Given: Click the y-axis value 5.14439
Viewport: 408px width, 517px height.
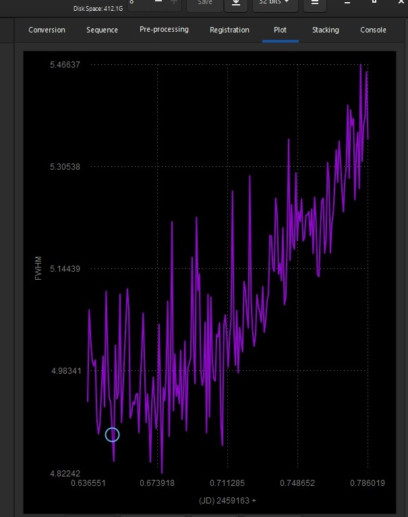Looking at the screenshot, I should [x=65, y=269].
